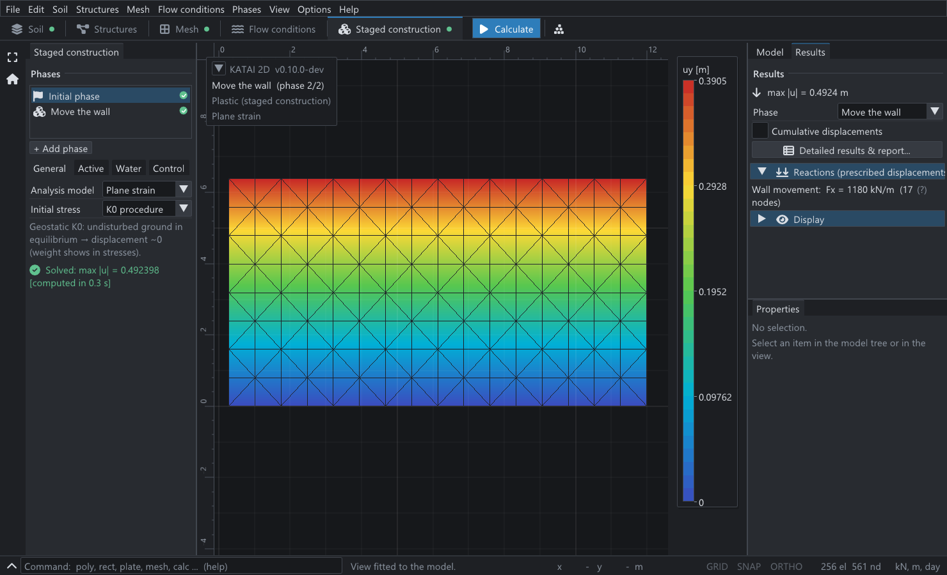This screenshot has width=947, height=575.
Task: Open the Analysis model dropdown
Action: click(x=147, y=190)
